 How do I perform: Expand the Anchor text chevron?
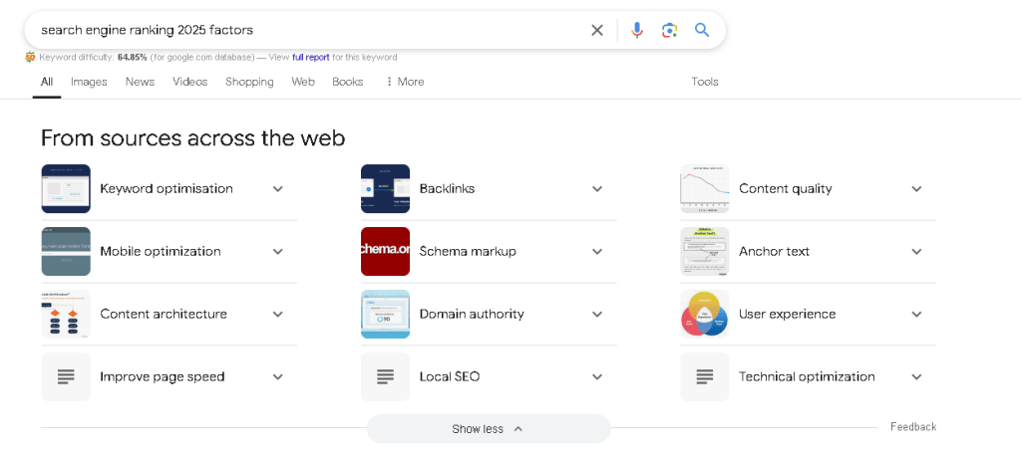pyautogui.click(x=917, y=252)
